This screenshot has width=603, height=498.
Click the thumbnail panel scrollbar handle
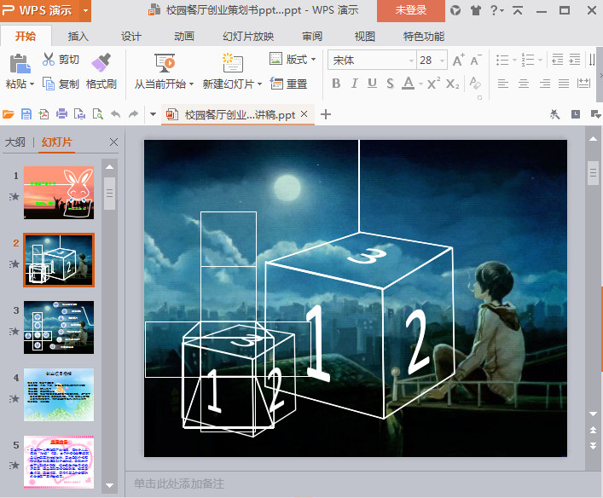pyautogui.click(x=110, y=194)
